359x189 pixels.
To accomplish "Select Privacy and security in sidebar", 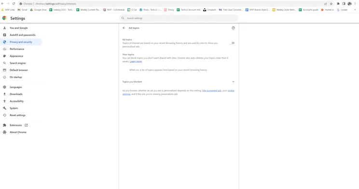I will 21,42.
